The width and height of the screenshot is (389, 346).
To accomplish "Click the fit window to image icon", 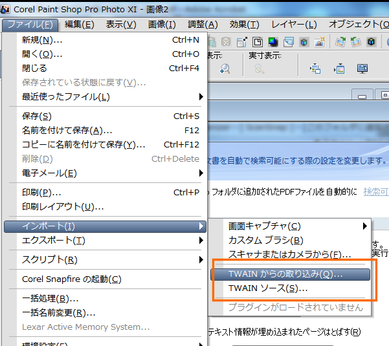I will pyautogui.click(x=315, y=69).
